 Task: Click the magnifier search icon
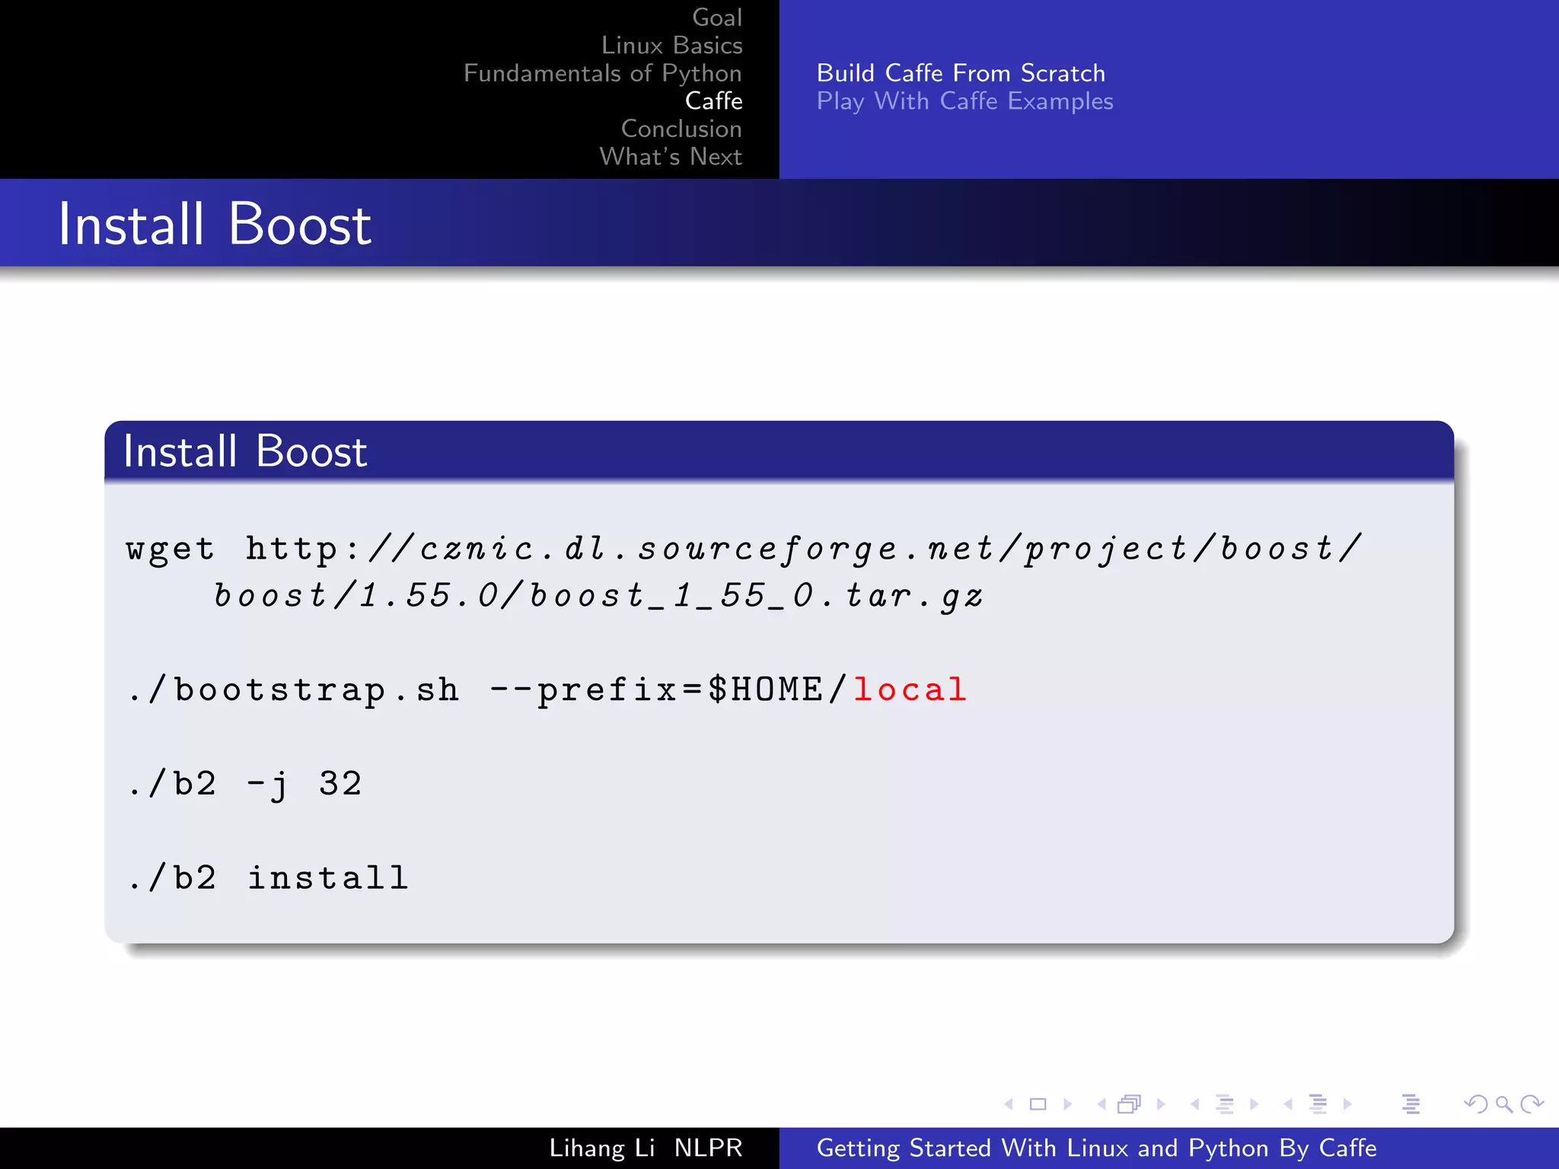point(1504,1104)
